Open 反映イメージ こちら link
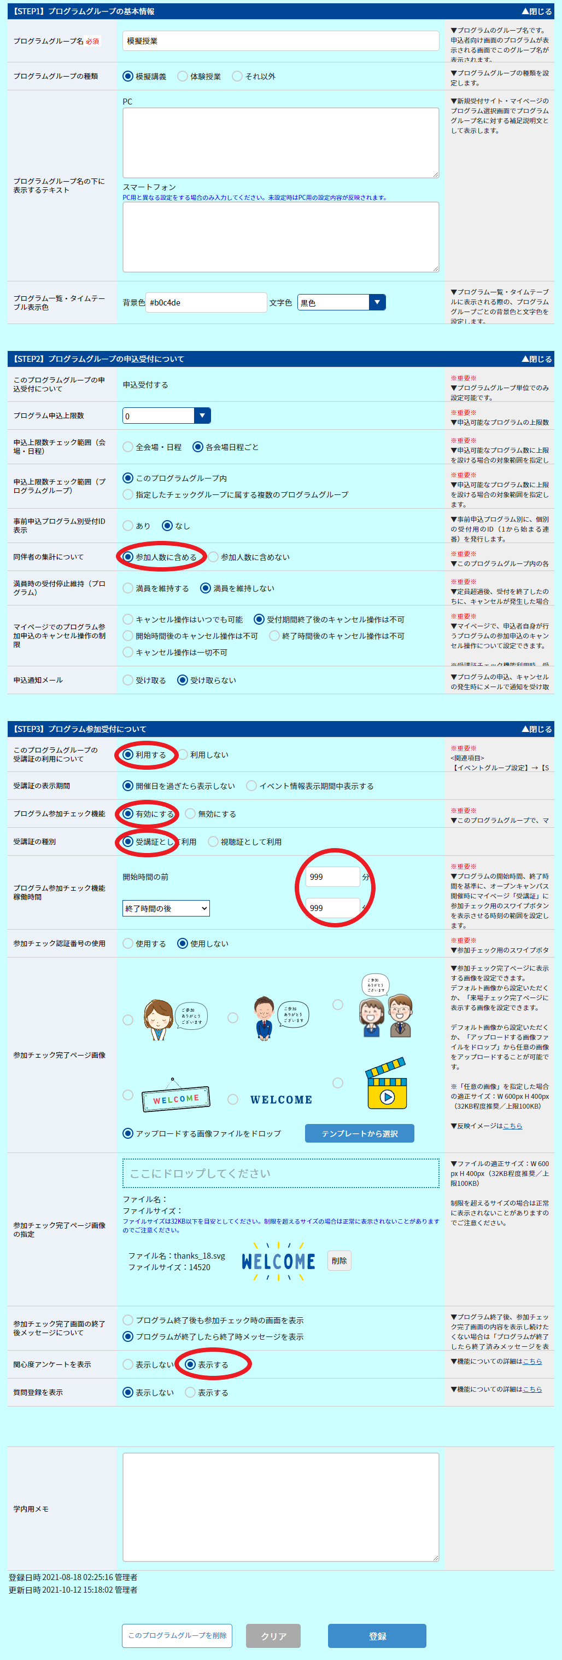Image resolution: width=562 pixels, height=1660 pixels. point(512,1126)
